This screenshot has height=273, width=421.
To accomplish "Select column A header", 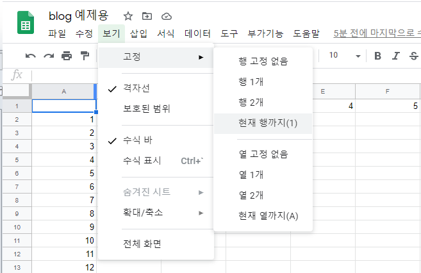I will (64, 92).
